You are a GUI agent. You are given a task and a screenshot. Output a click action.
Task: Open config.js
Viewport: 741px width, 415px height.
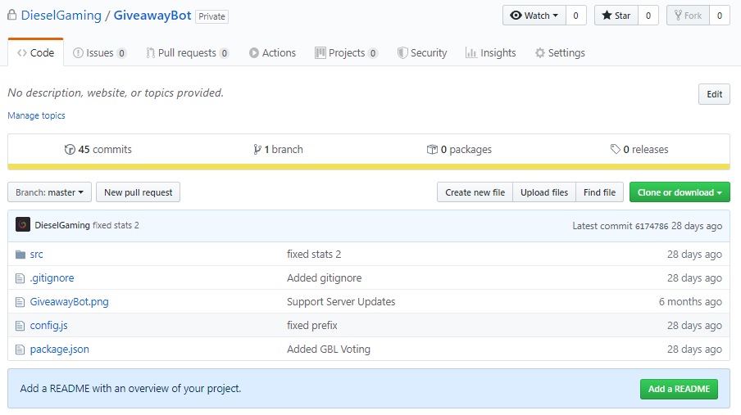pyautogui.click(x=48, y=325)
